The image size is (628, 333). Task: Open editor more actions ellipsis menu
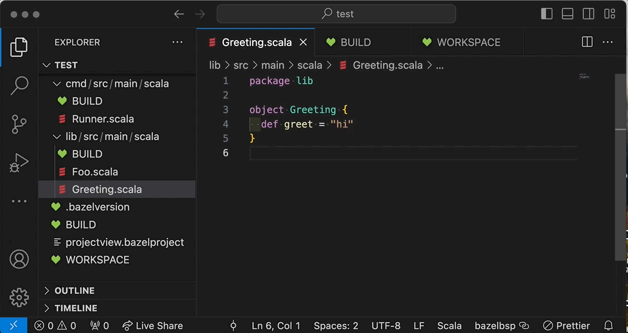point(607,42)
